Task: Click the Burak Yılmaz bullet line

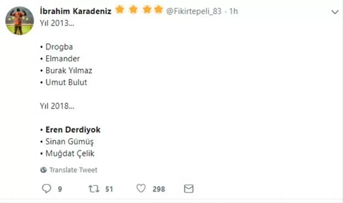Action: coord(69,70)
